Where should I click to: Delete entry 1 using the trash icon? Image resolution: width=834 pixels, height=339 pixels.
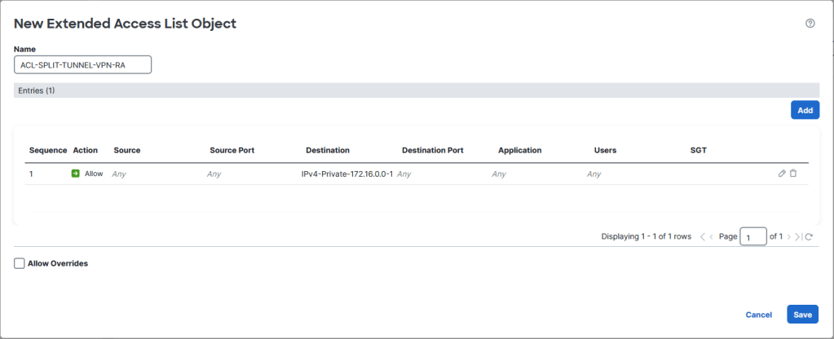793,174
